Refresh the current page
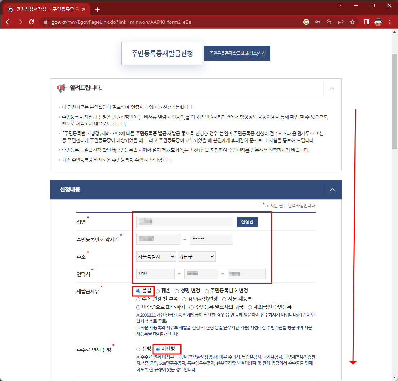The width and height of the screenshot is (398, 381). coord(31,22)
